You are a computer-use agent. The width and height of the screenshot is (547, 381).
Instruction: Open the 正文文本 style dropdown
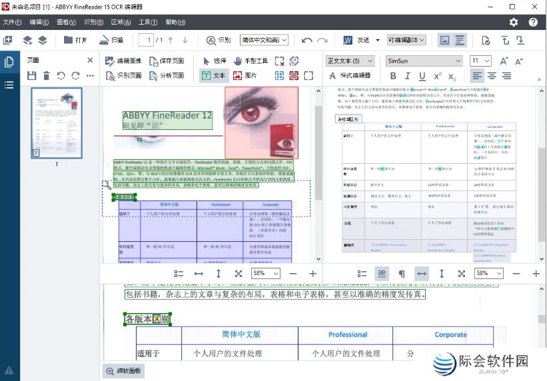click(x=350, y=61)
